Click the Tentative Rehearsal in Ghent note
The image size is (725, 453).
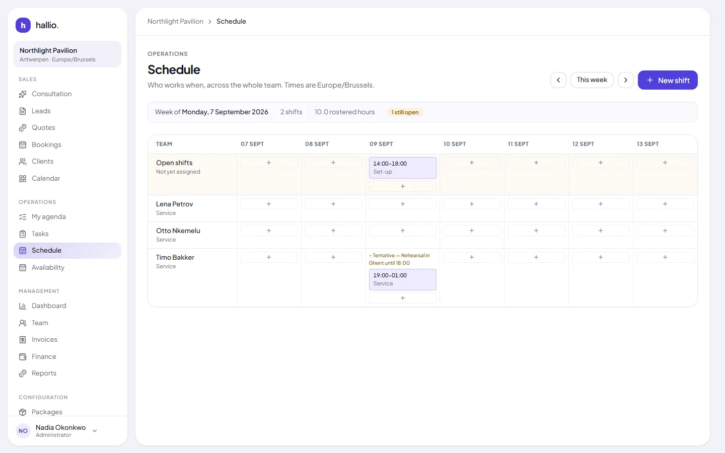click(x=400, y=259)
